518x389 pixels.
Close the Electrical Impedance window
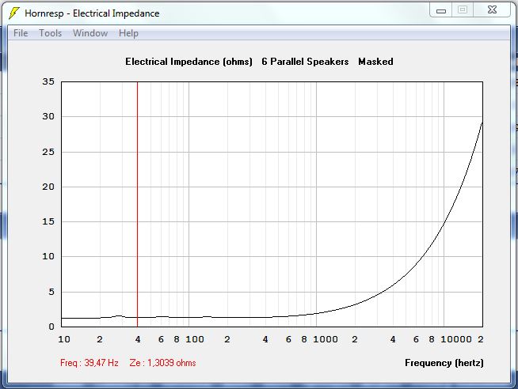492,10
